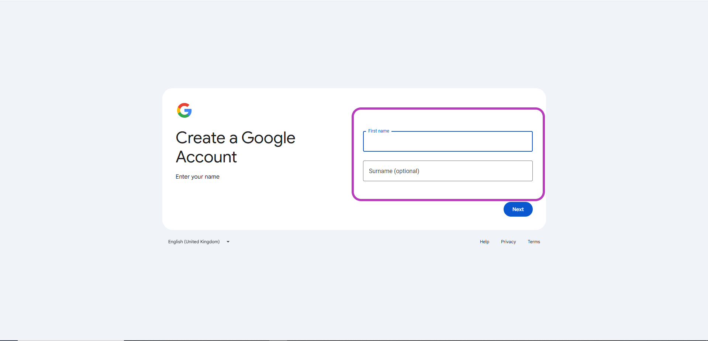Viewport: 708px width, 341px height.
Task: Open the Help link in footer
Action: point(484,242)
